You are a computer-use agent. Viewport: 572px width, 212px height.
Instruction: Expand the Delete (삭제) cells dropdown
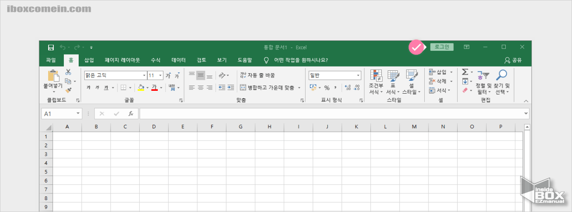click(x=451, y=81)
